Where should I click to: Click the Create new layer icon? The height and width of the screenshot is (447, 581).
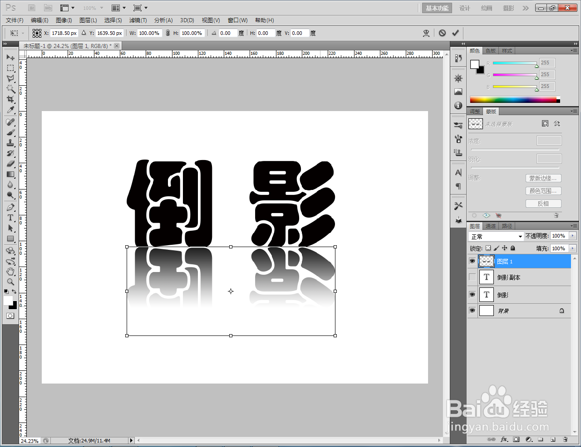tap(553, 439)
